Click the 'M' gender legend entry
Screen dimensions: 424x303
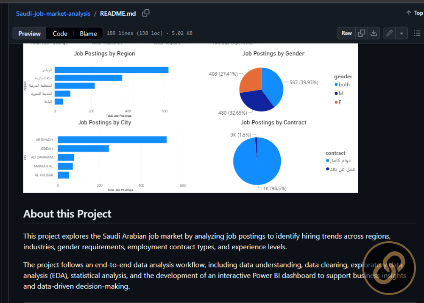(x=339, y=94)
